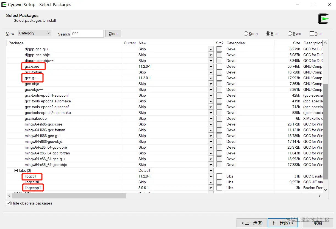
Task: Enable the Test checkbox
Action: click(316, 34)
